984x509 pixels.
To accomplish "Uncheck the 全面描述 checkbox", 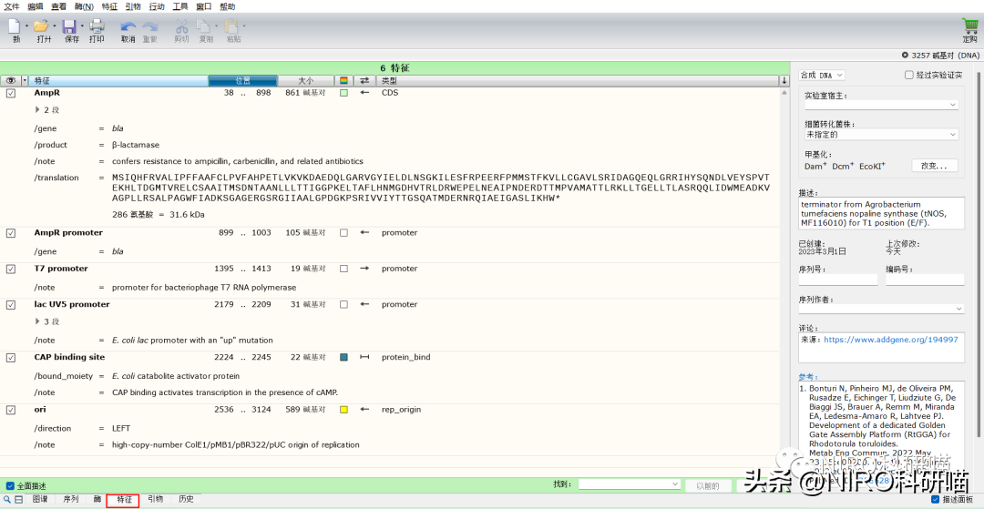I will click(x=10, y=486).
